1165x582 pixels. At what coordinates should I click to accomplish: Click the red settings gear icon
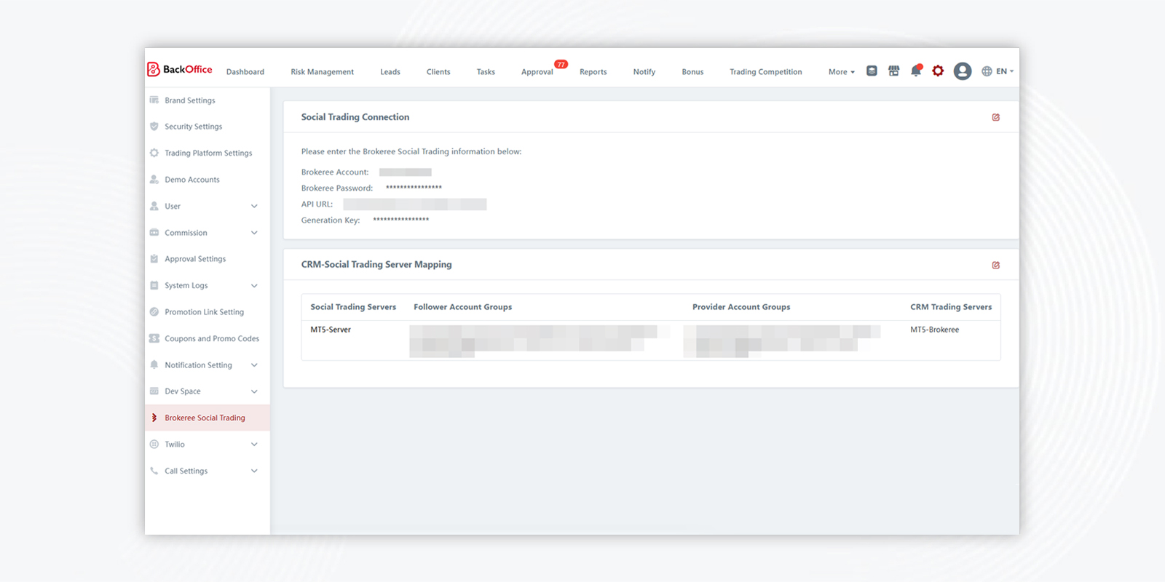point(938,71)
